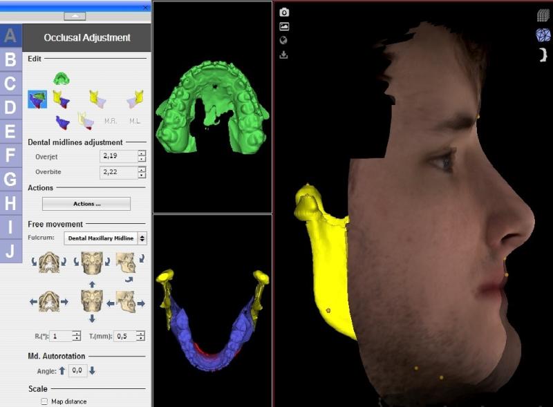Viewport: 553px width, 407px height.
Task: Select the green maxillary arch edit icon
Action: coord(62,77)
